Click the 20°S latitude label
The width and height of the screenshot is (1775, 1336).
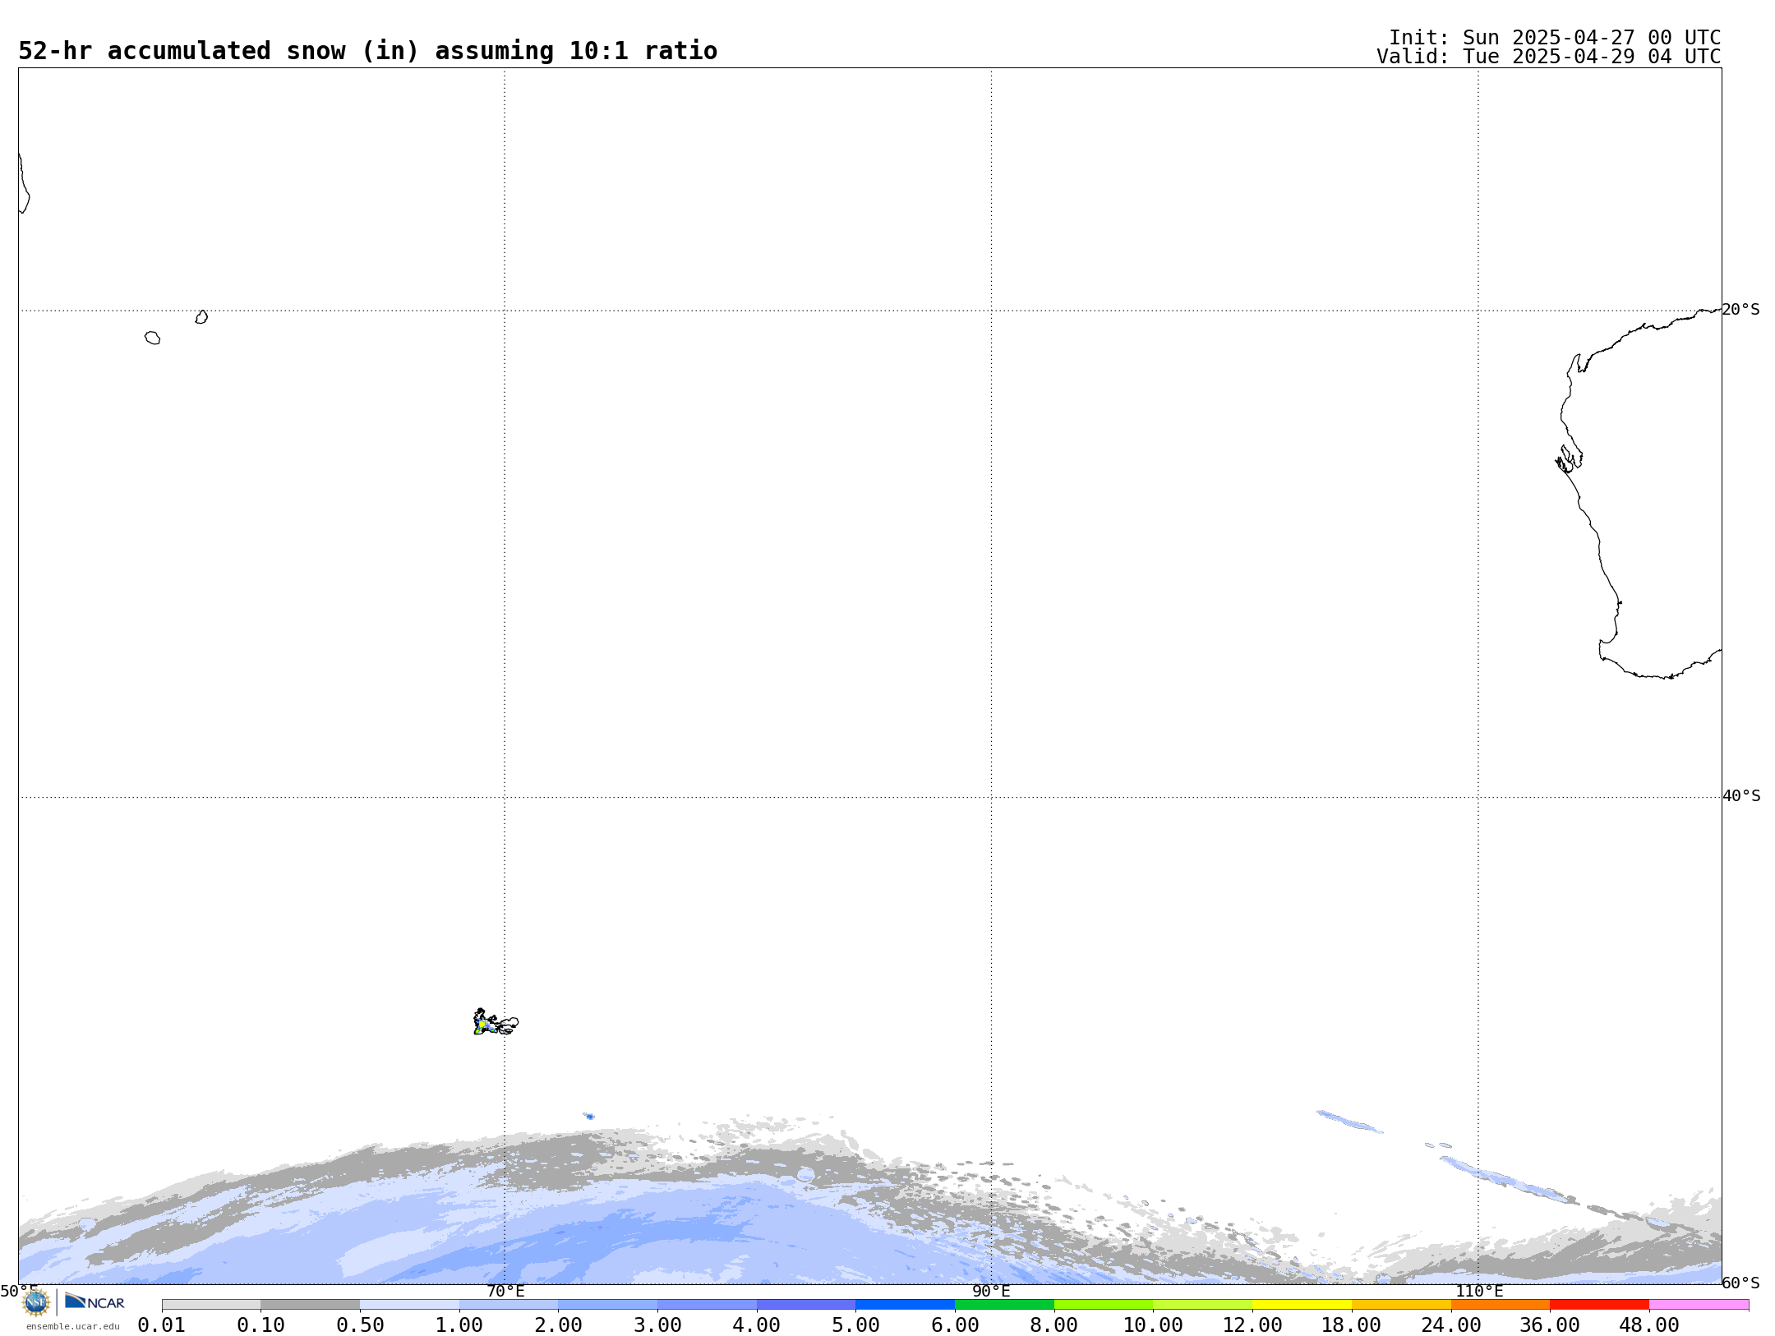[1740, 310]
